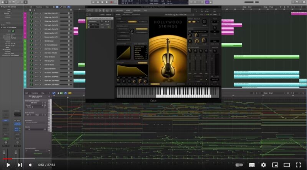Click track icon of Violas KS Master
The width and height of the screenshot is (307, 170).
point(31,57)
